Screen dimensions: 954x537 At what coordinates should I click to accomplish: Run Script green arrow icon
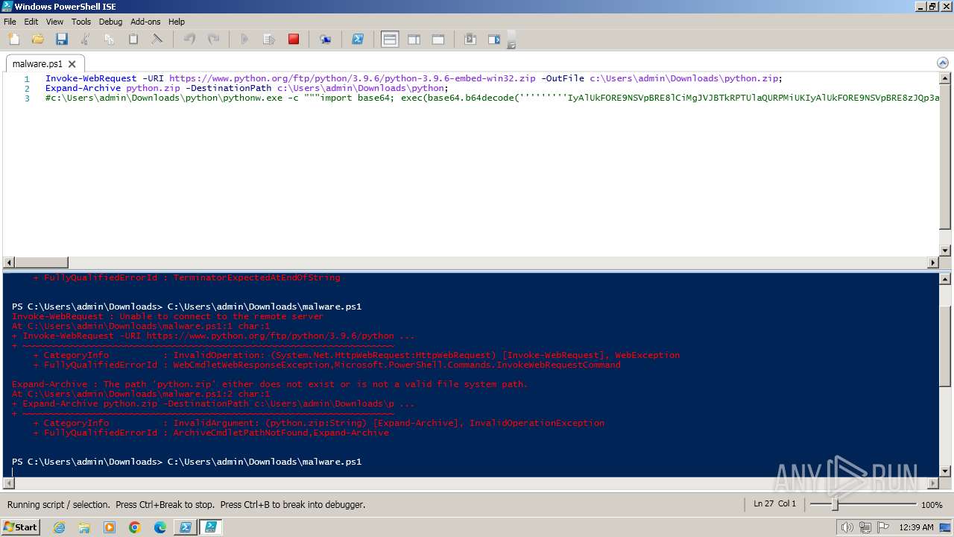(244, 39)
